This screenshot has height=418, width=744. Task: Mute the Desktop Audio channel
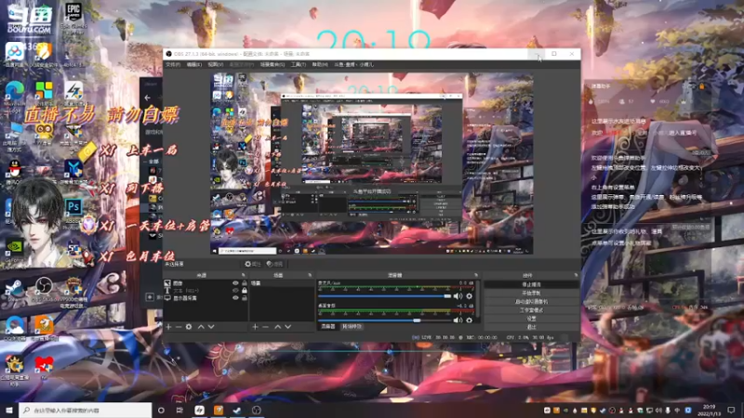(458, 320)
